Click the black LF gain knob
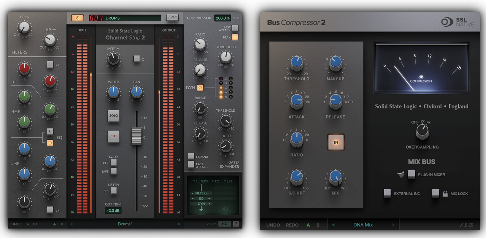Image resolution: width=486 pixels, height=238 pixels. [24, 202]
